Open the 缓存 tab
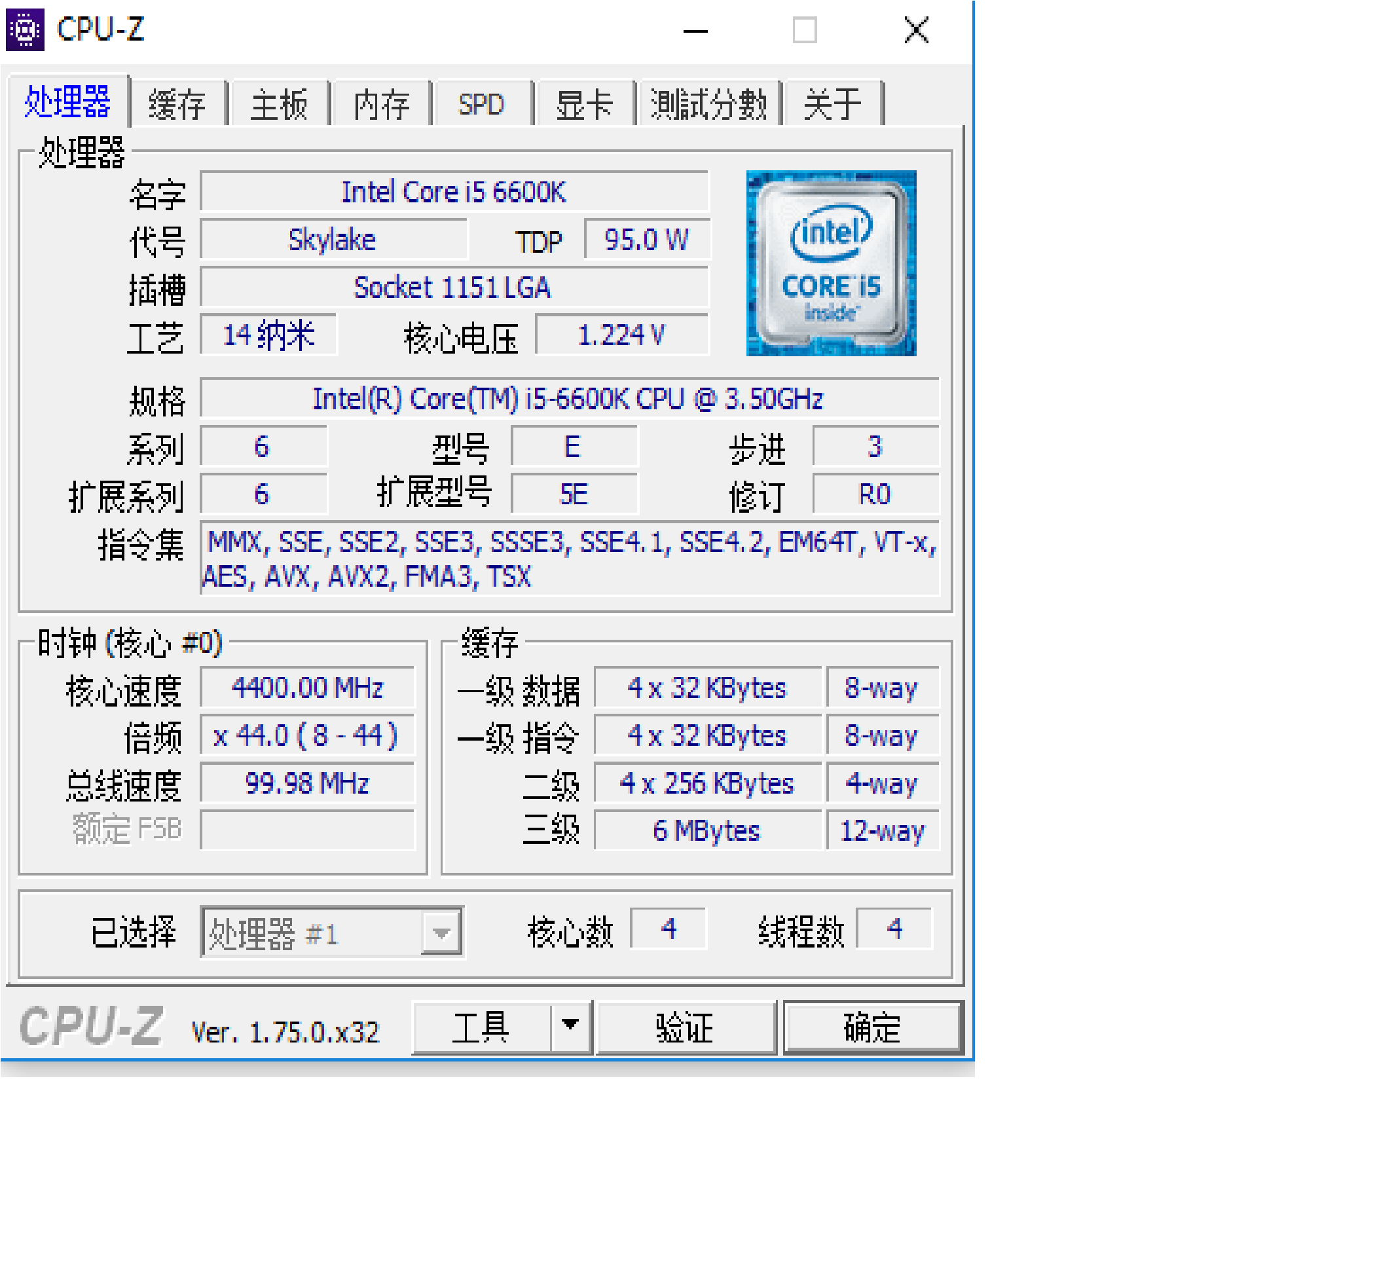The image size is (1375, 1273). (177, 104)
